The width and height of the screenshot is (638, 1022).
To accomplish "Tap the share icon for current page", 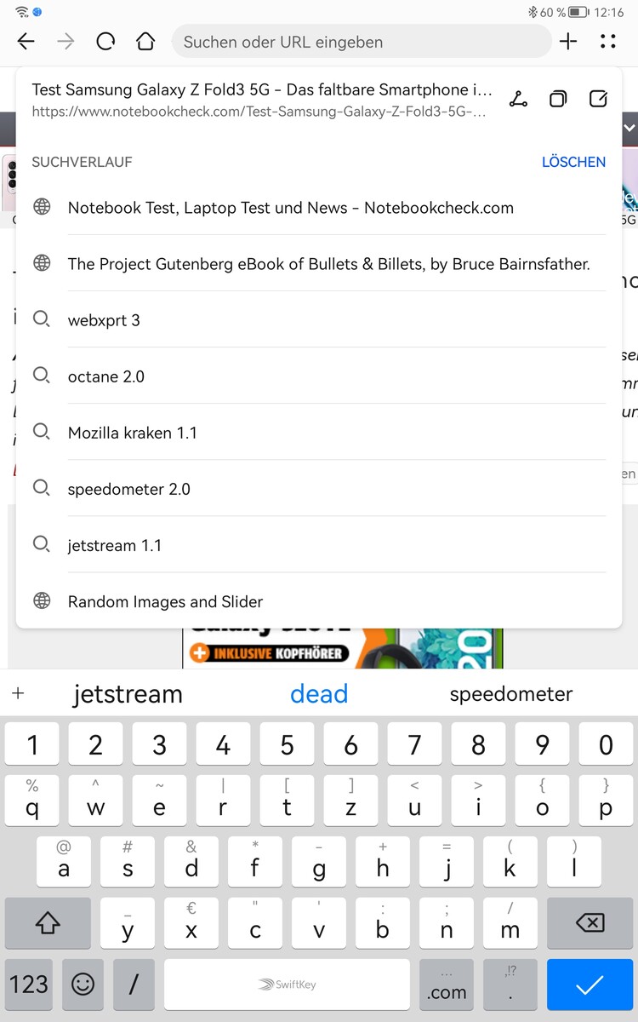I will pos(518,99).
